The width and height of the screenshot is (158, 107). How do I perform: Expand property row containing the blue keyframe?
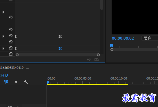click(3, 48)
